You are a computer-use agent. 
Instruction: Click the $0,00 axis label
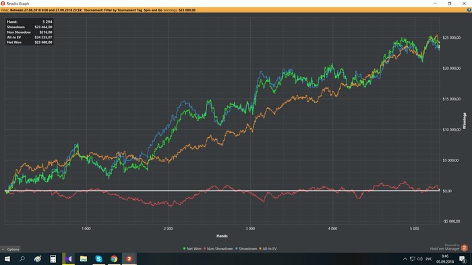pyautogui.click(x=447, y=191)
